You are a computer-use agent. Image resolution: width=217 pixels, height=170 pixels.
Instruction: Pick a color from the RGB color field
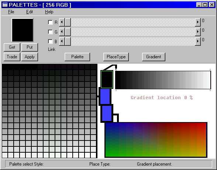156,140
